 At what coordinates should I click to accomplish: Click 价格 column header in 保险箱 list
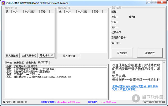tap(97, 11)
